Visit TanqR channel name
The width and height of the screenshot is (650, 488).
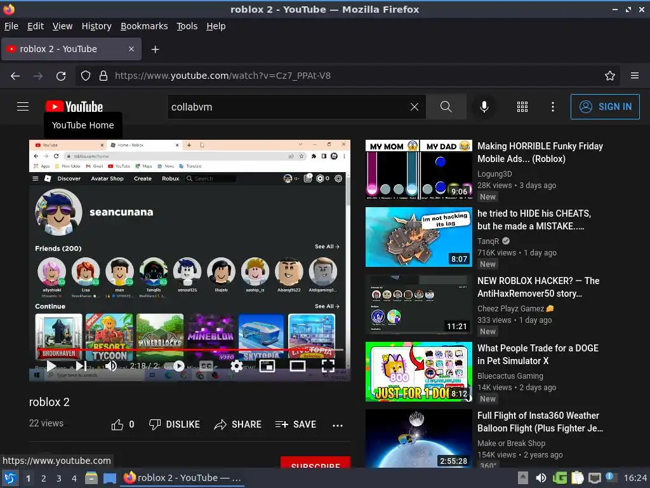(488, 241)
